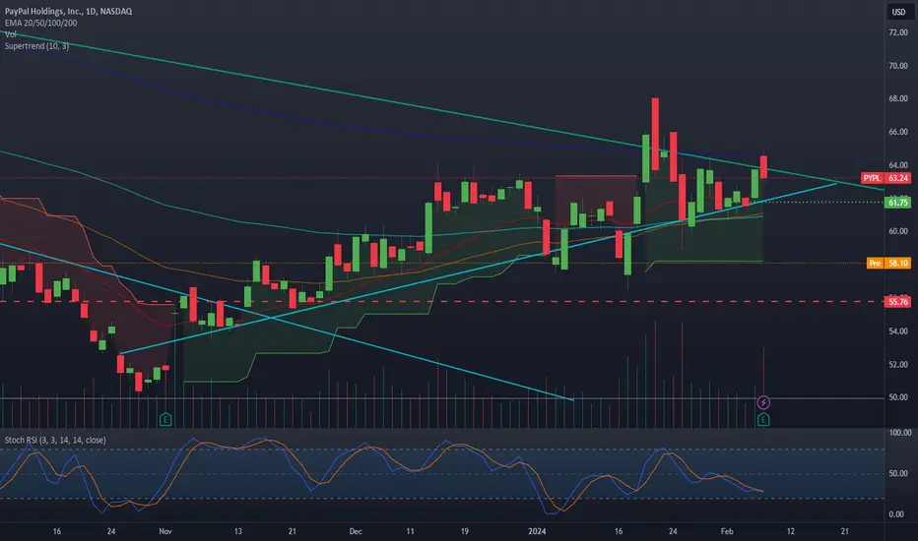The width and height of the screenshot is (918, 541).
Task: Click the orange Pre 58.10 price label
Action: (888, 264)
